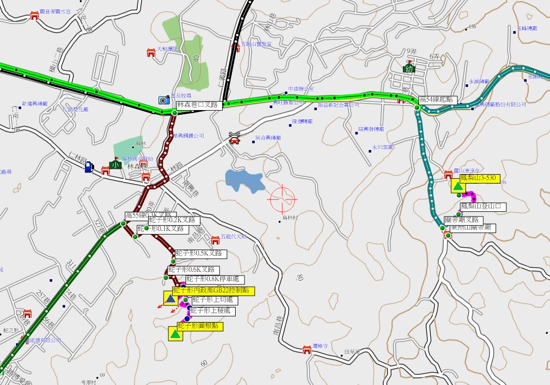Screen dimensions: 550x385
Task: Click the 林森巷口叉路 waypoint label
Action: pyautogui.click(x=199, y=105)
